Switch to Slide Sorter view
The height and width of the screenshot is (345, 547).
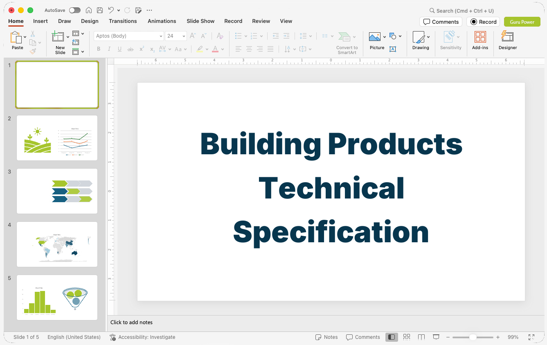coord(407,337)
